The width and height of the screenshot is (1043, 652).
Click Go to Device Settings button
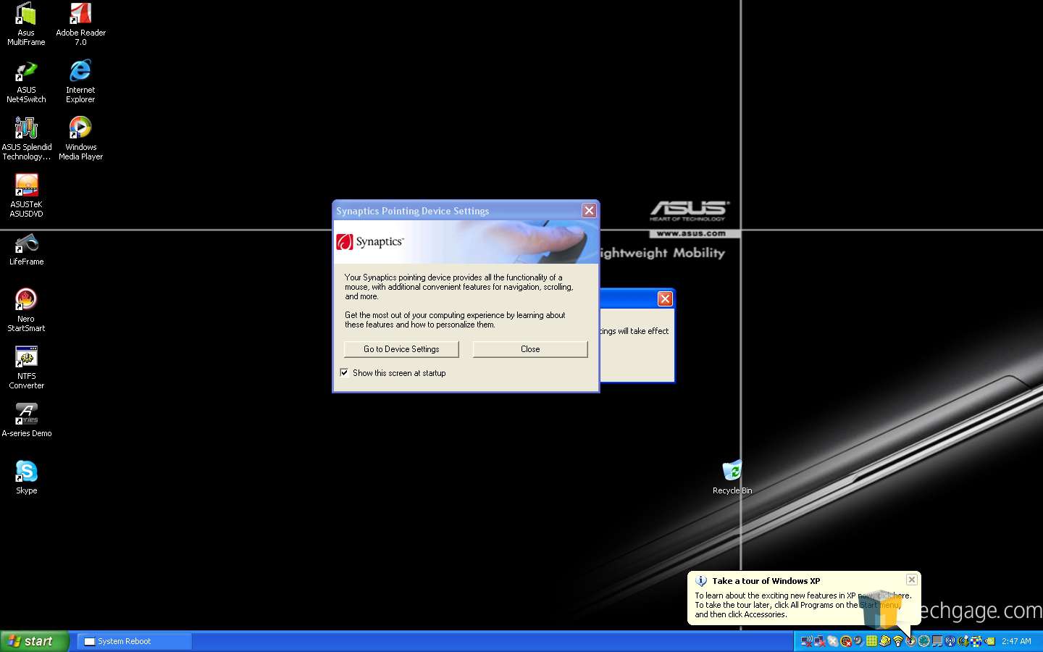pos(401,349)
